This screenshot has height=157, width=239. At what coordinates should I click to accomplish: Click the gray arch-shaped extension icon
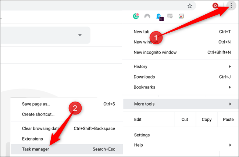(147, 16)
